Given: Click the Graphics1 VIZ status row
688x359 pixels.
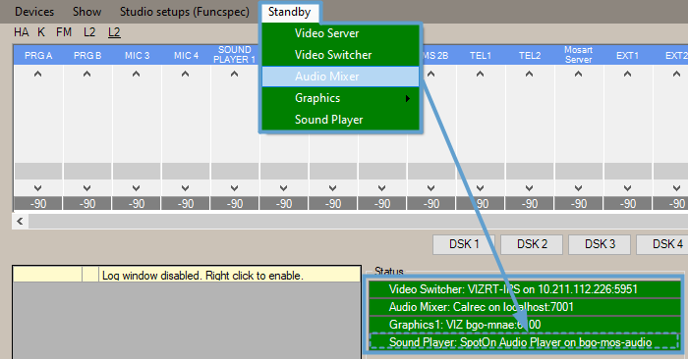Looking at the screenshot, I should point(525,325).
